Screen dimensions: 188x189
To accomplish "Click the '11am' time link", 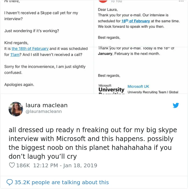I will 15,55.
